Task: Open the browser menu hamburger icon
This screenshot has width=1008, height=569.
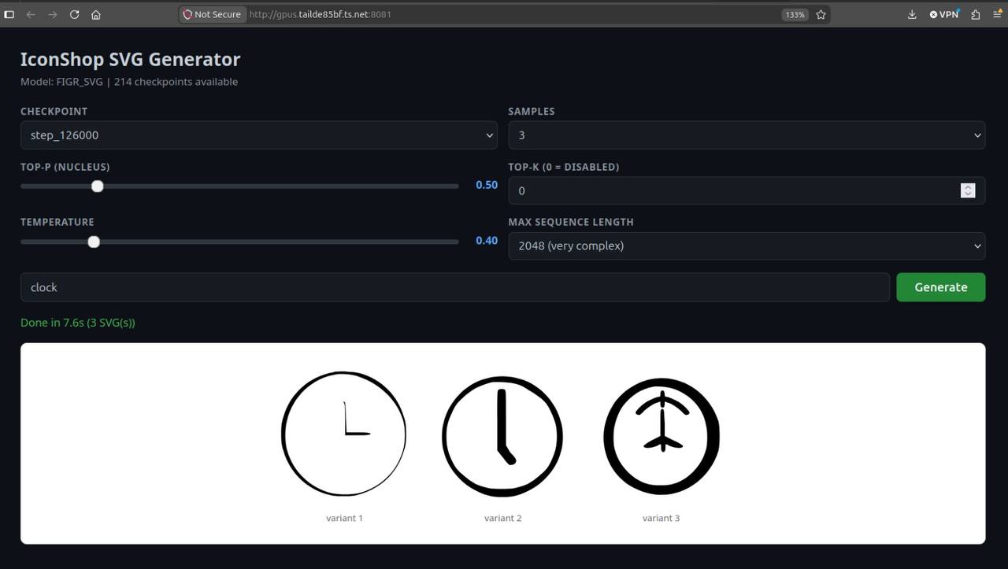Action: pyautogui.click(x=996, y=14)
